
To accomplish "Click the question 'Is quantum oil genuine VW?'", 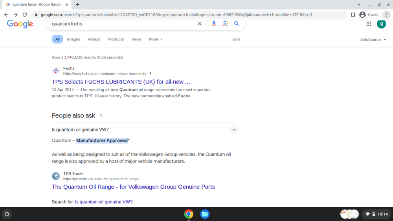I will coord(80,130).
